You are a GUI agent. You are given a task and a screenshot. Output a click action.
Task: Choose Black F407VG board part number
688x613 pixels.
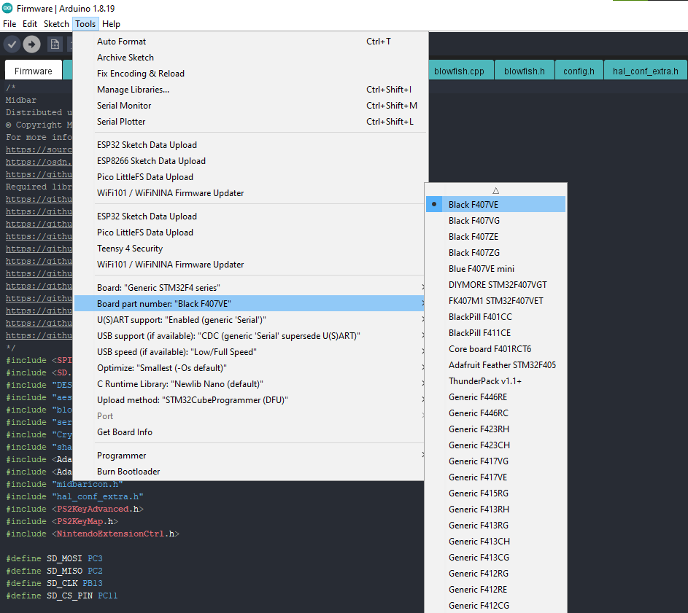tap(496, 221)
